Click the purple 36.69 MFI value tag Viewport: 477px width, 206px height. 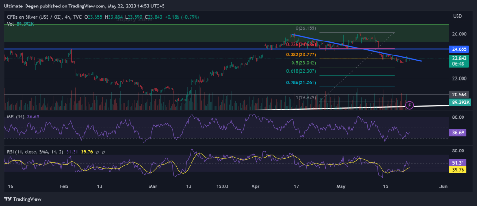(x=457, y=133)
